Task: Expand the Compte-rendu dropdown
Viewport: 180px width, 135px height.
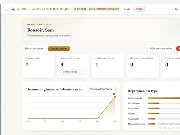Action: click(x=74, y=72)
